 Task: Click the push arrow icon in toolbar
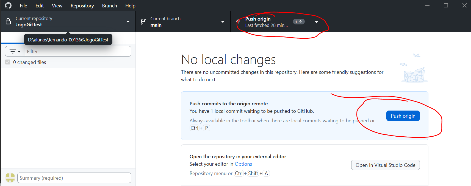coord(238,22)
